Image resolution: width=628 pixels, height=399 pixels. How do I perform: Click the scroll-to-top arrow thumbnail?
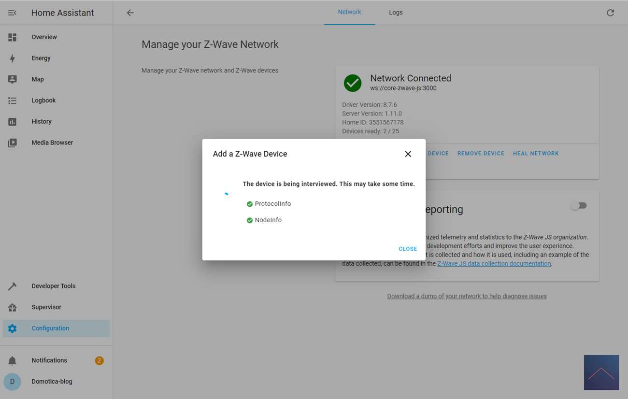[x=601, y=373]
